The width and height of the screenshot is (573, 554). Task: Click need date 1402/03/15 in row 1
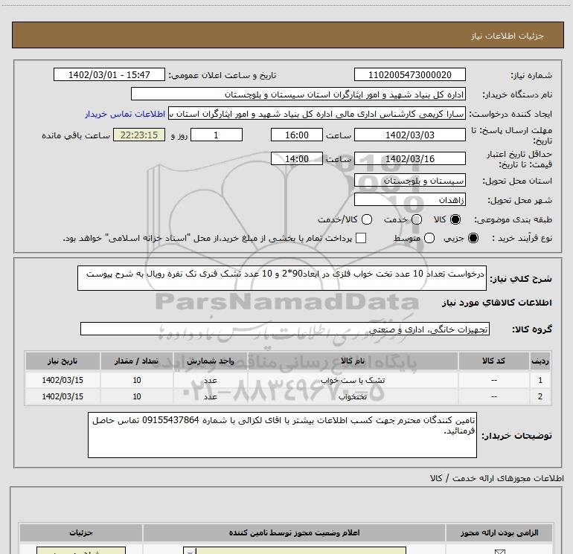pyautogui.click(x=63, y=380)
